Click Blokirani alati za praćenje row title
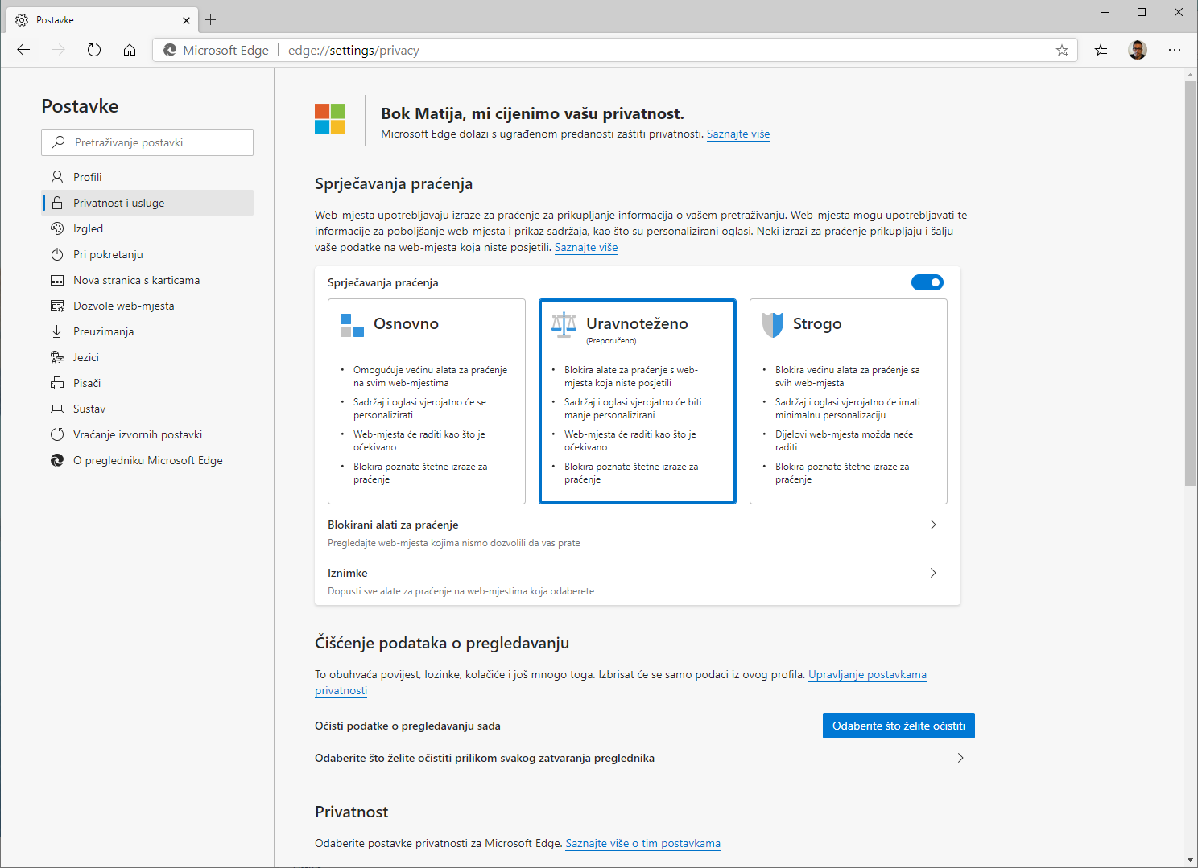1198x868 pixels. [x=393, y=525]
